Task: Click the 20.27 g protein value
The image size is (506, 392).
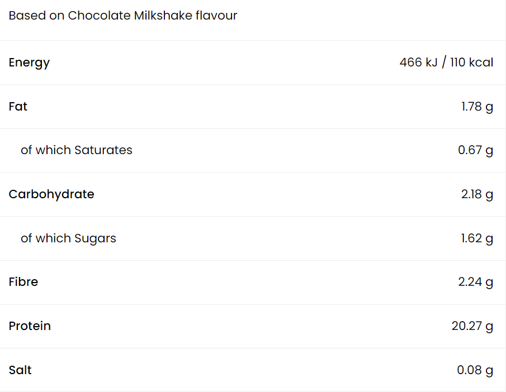Action: point(472,326)
